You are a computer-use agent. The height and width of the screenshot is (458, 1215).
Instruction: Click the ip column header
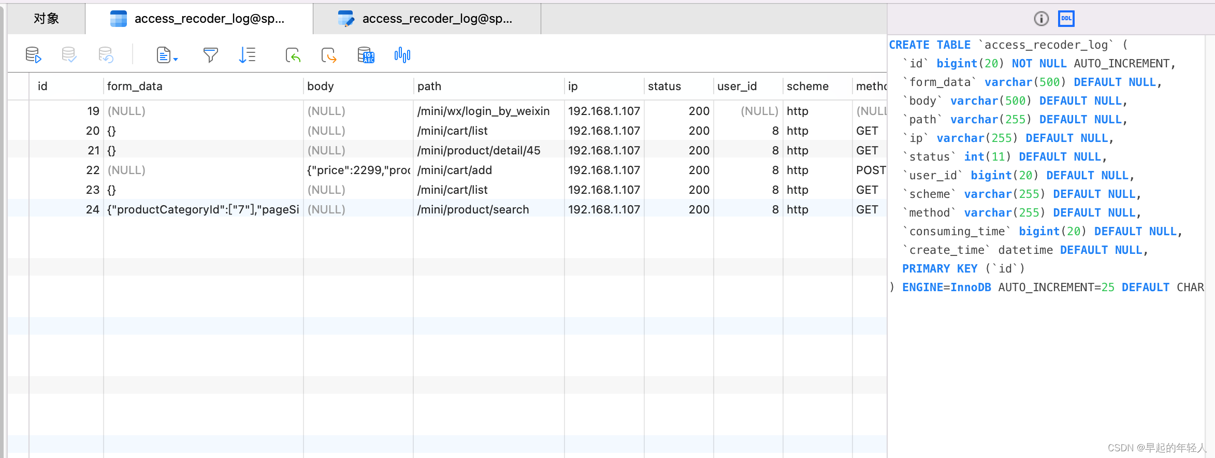pos(604,86)
